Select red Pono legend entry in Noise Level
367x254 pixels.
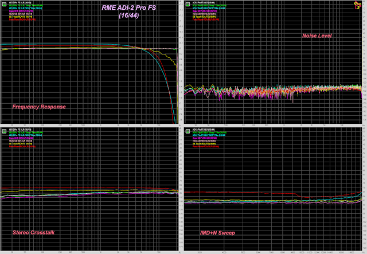coord(206,19)
